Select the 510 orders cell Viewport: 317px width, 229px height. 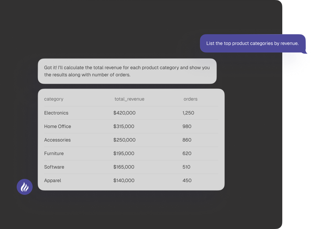pyautogui.click(x=186, y=167)
